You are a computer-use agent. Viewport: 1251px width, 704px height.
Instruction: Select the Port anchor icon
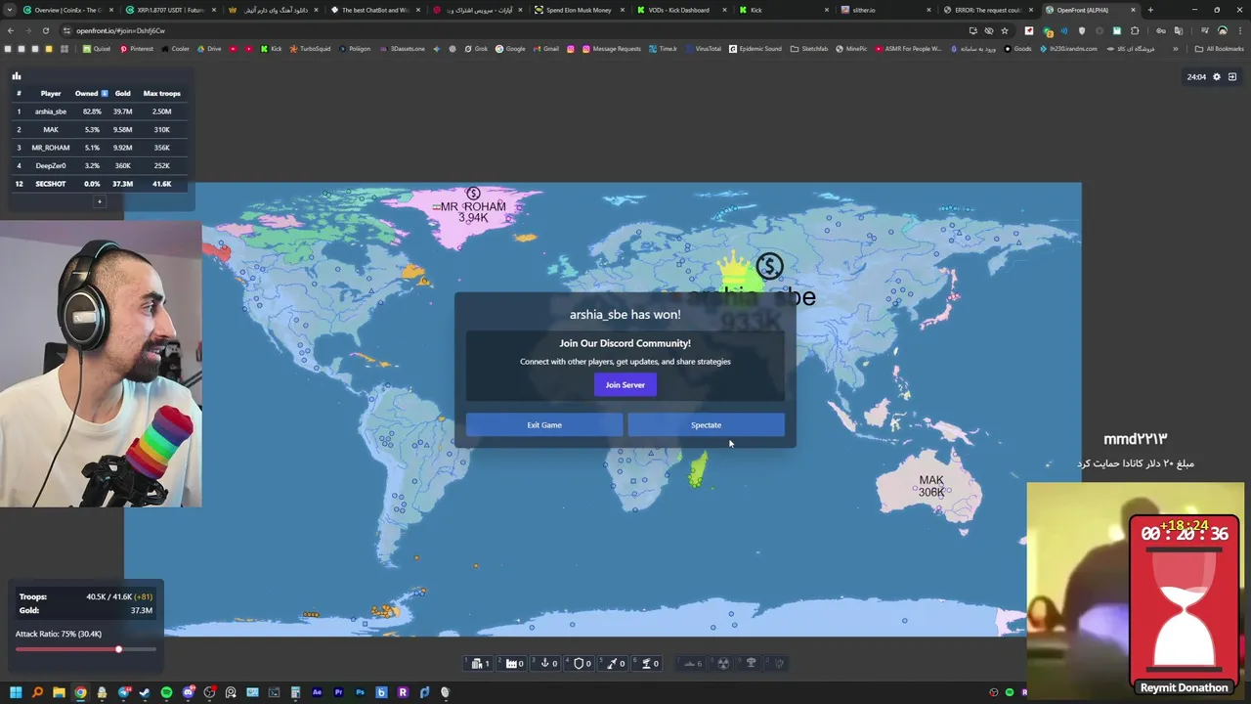tap(545, 663)
